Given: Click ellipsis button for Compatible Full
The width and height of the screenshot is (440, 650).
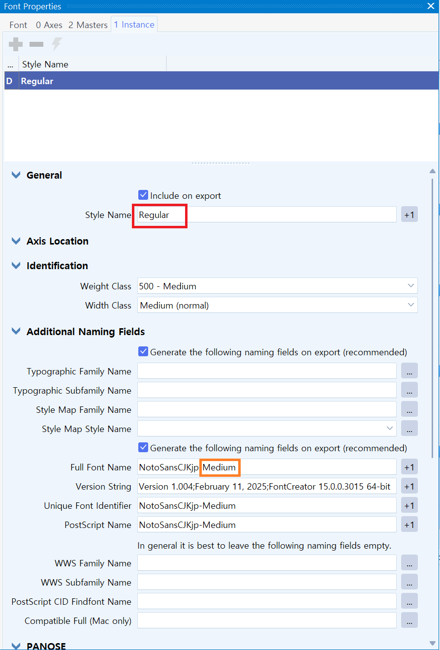Looking at the screenshot, I should click(x=409, y=620).
